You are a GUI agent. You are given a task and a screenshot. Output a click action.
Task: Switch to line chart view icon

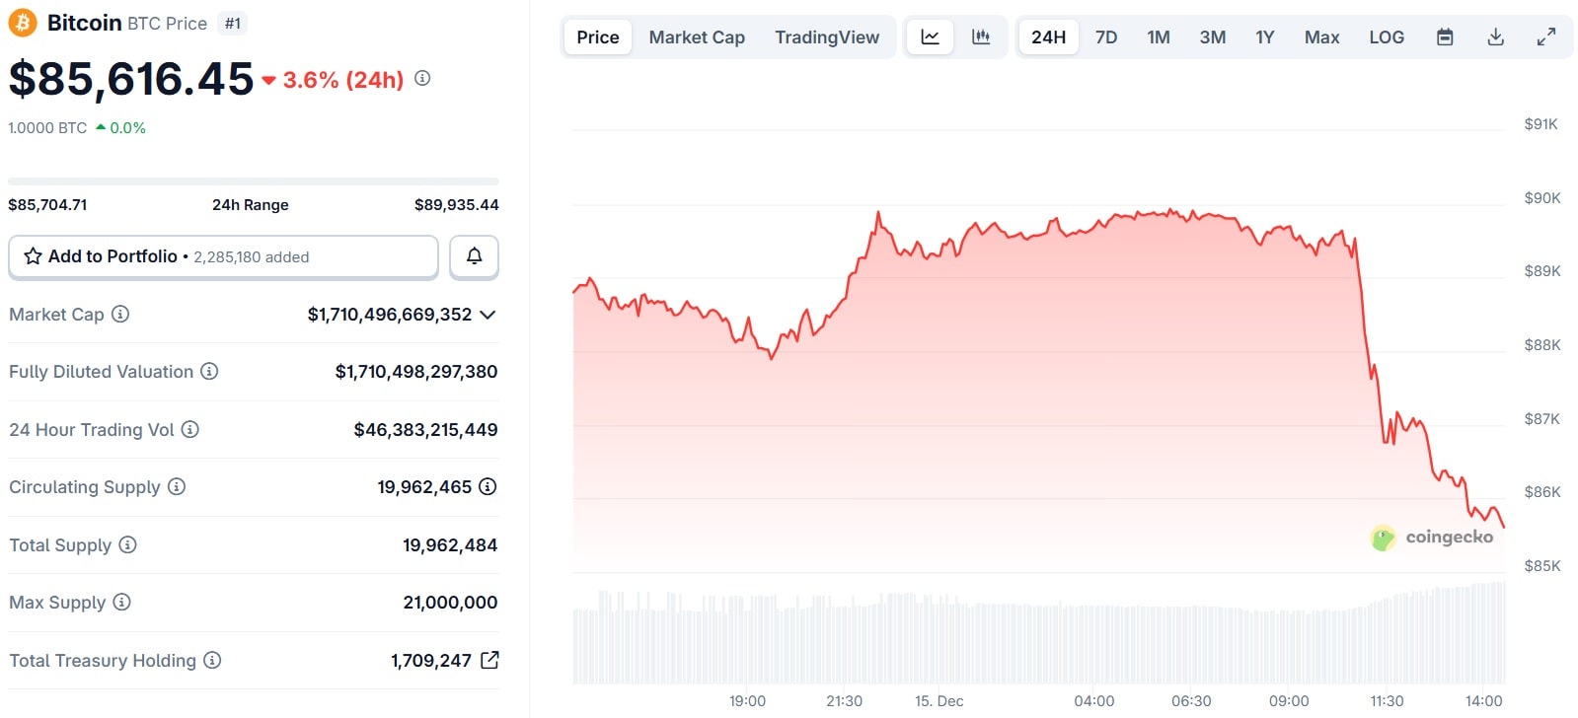pyautogui.click(x=930, y=37)
